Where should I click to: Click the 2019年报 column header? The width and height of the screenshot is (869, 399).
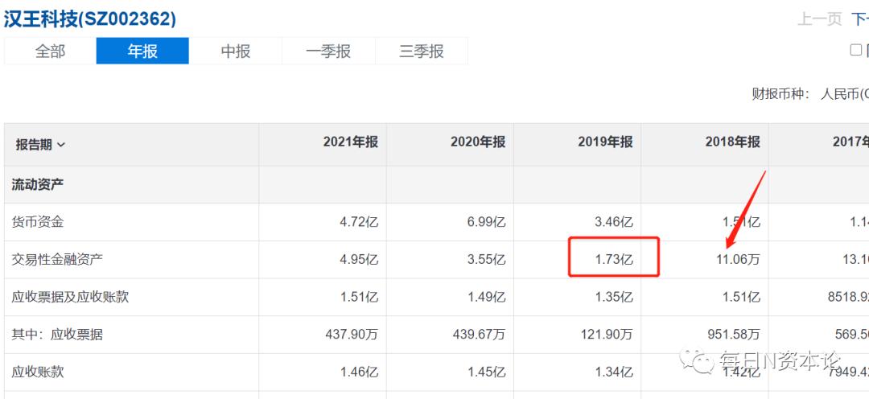point(605,142)
